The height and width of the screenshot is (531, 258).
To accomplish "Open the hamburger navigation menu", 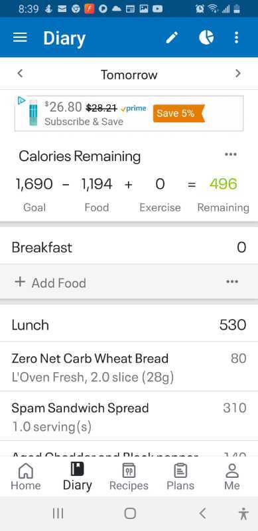I will (x=20, y=38).
